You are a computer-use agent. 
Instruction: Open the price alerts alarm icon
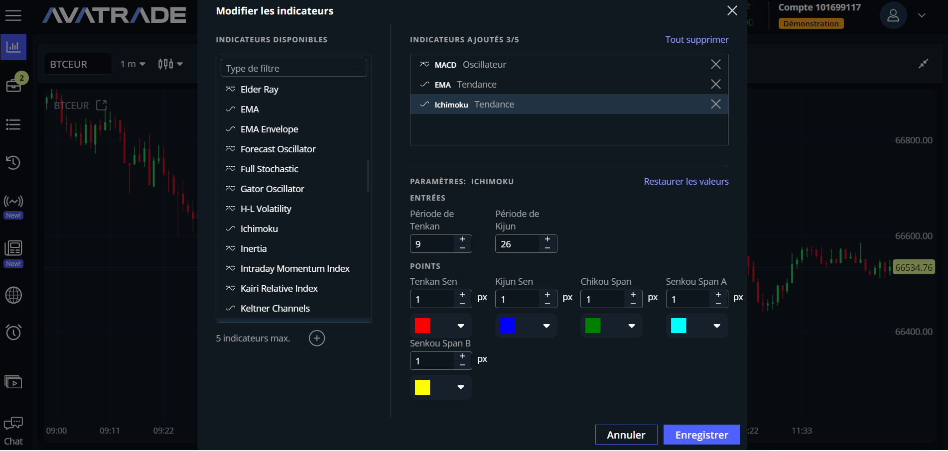point(13,332)
